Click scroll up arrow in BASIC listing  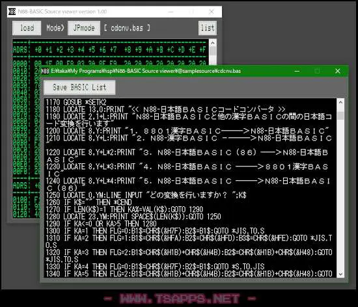tap(340, 102)
